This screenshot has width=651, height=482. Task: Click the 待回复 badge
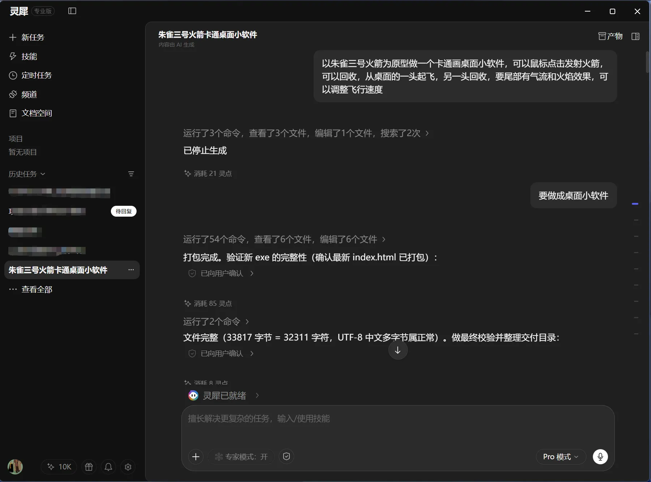pyautogui.click(x=124, y=211)
